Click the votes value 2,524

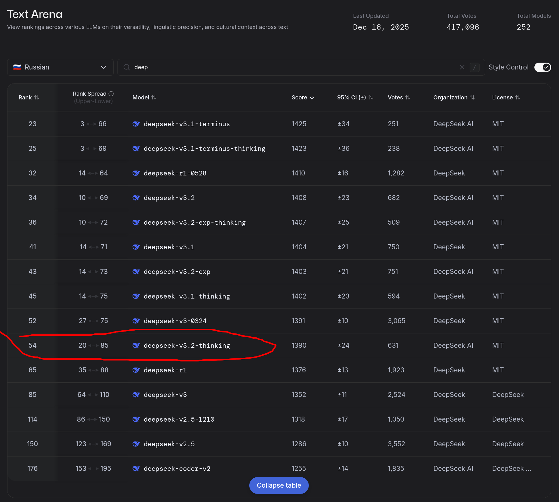click(396, 395)
